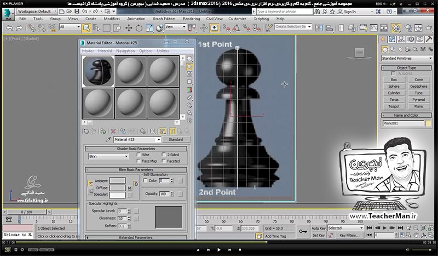The image size is (438, 256).
Task: Click Reset Map/Mtl red X icon
Action: coord(113,131)
